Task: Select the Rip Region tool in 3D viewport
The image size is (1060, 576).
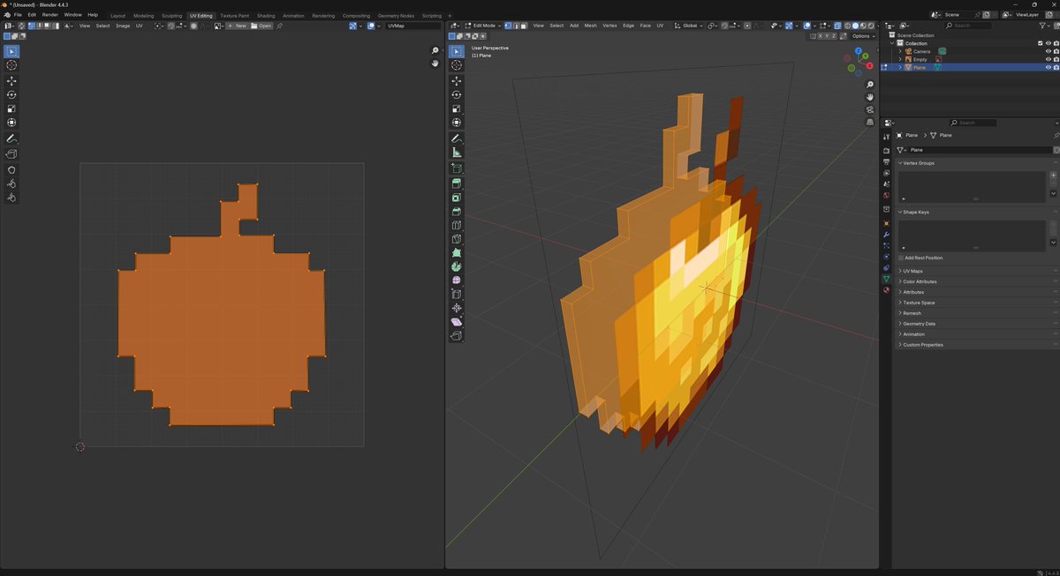Action: coord(457,336)
